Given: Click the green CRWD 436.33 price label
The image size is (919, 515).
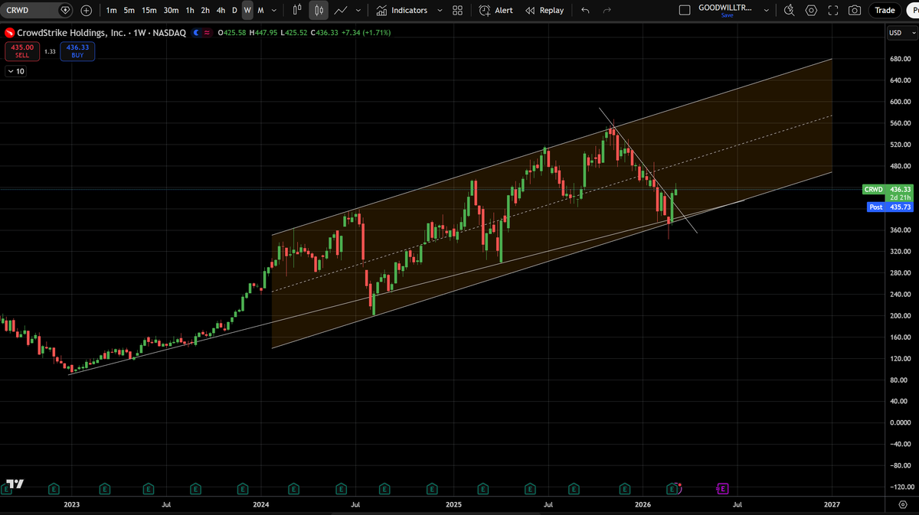Looking at the screenshot, I should click(888, 189).
